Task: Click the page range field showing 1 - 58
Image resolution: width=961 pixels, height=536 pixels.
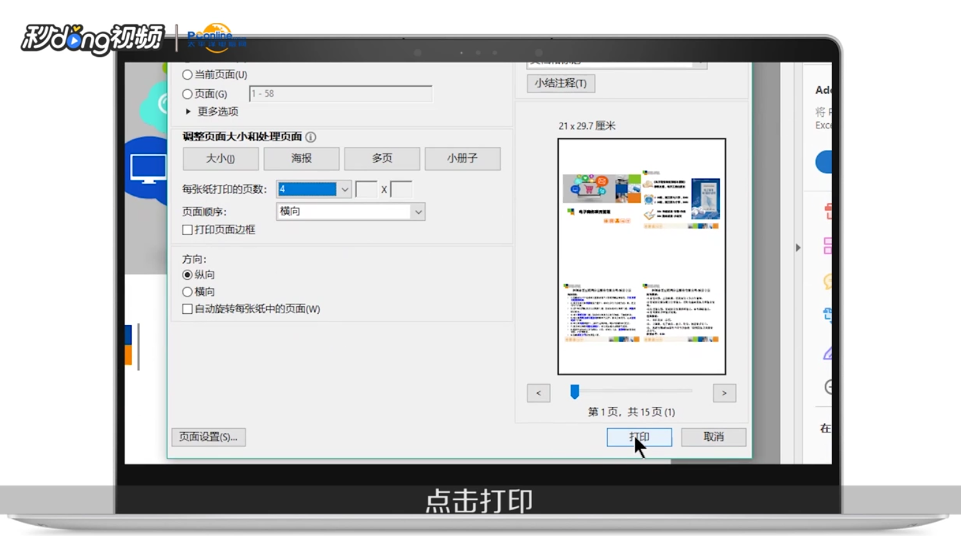Action: point(340,94)
